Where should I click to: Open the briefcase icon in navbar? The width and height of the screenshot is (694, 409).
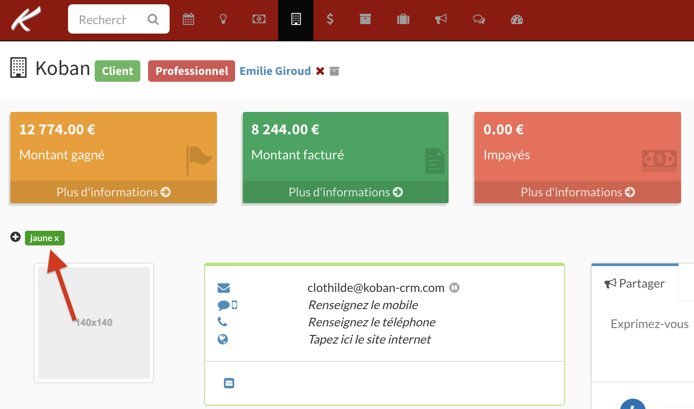click(403, 19)
